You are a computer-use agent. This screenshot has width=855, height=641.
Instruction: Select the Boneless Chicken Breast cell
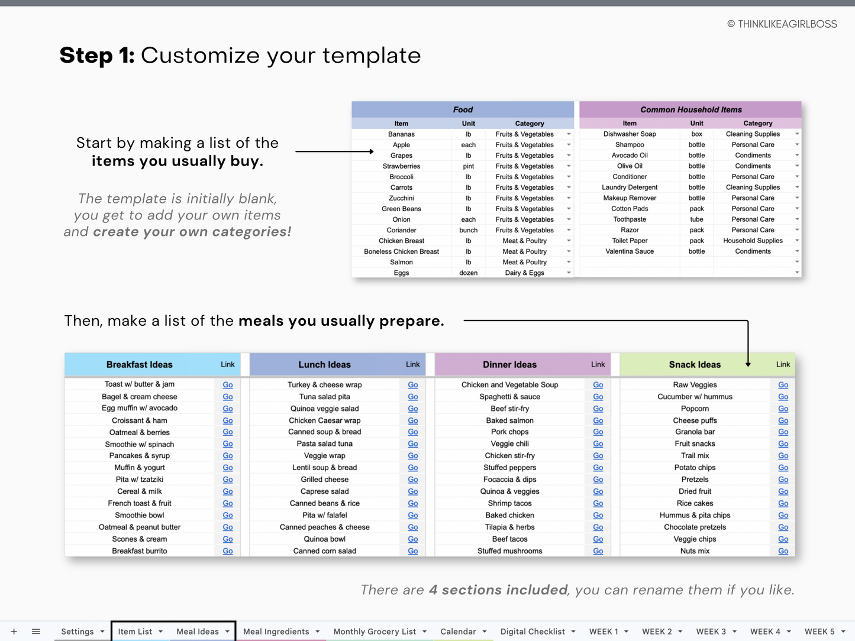click(401, 251)
